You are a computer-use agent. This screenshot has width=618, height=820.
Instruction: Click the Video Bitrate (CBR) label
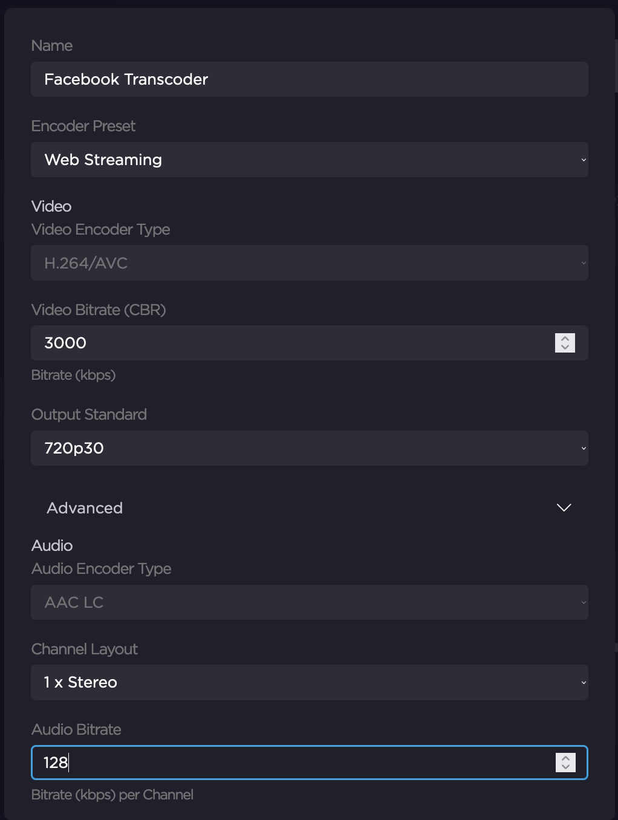(99, 310)
